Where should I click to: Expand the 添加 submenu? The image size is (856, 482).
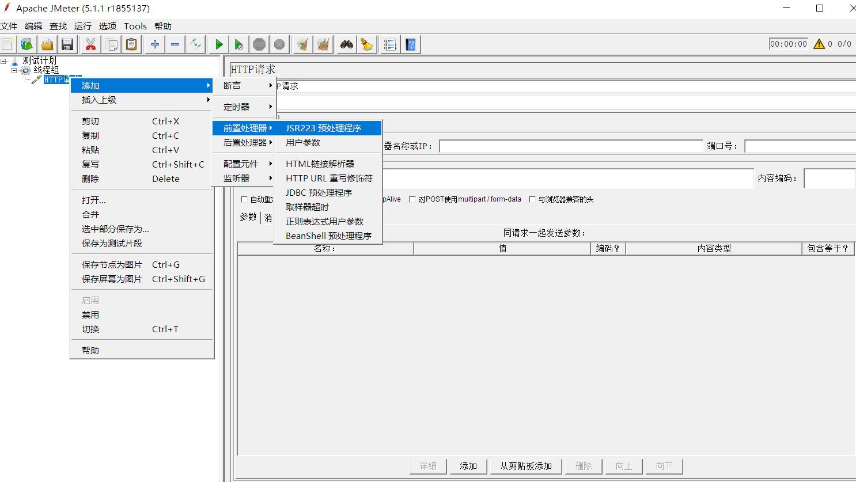(142, 85)
